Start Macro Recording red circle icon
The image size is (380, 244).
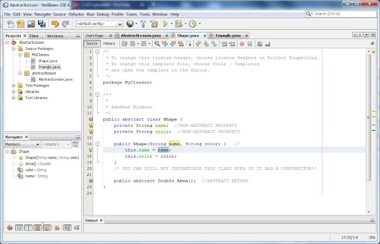tap(242, 44)
